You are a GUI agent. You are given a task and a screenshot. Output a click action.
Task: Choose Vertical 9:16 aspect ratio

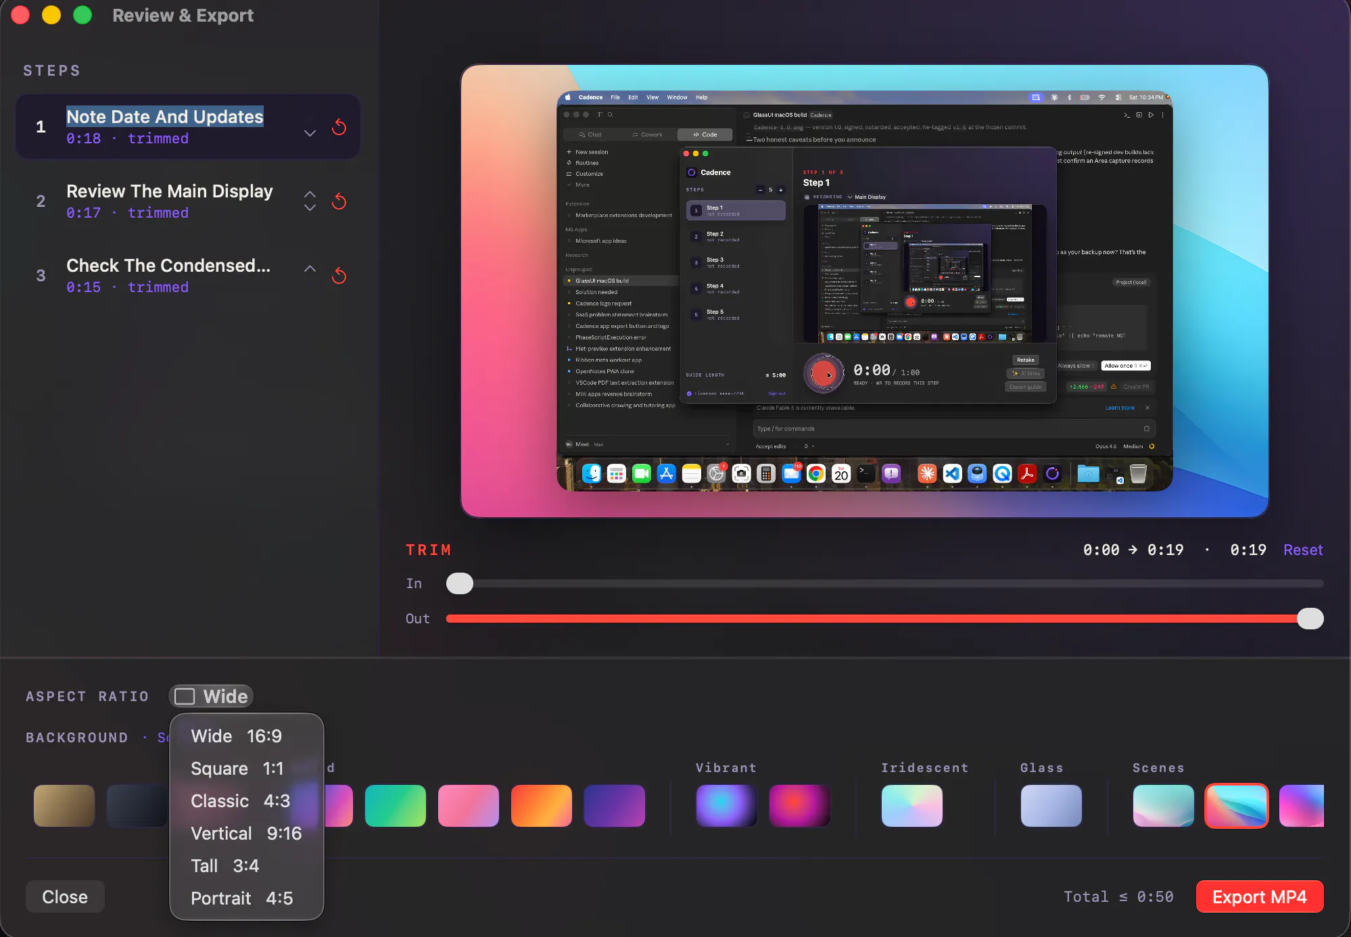coord(246,834)
